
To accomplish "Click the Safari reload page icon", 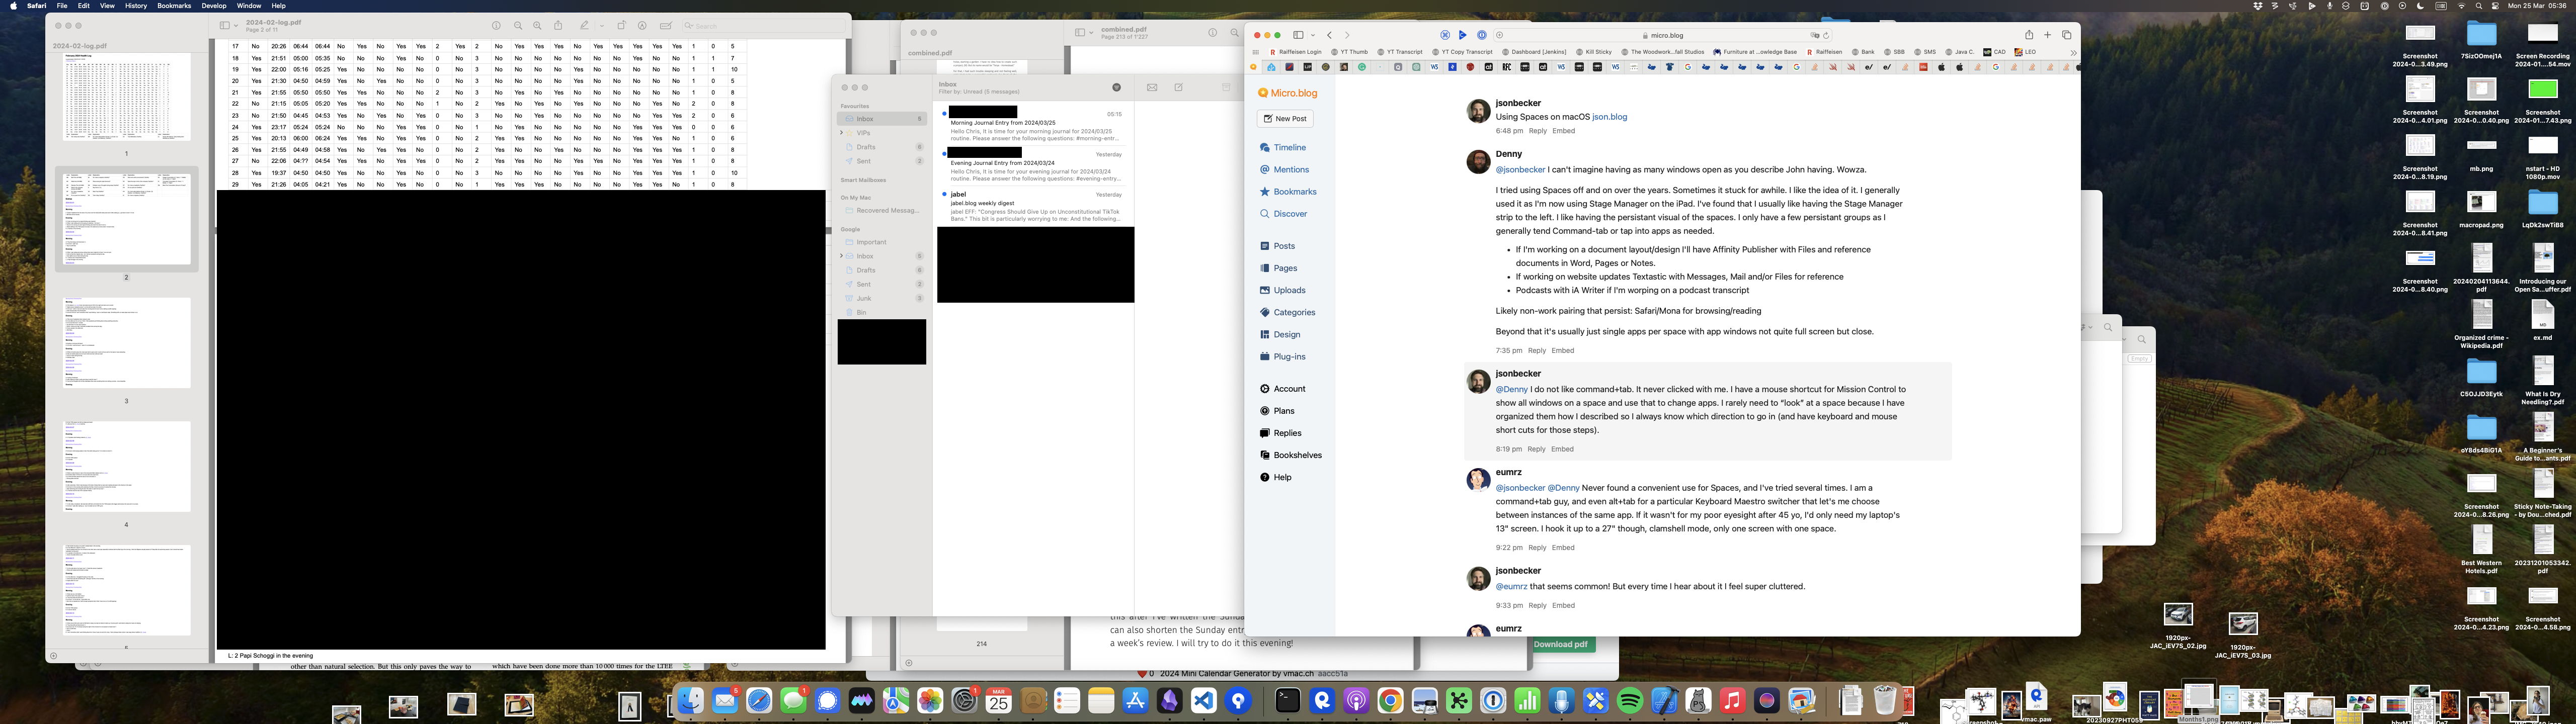I will pyautogui.click(x=1826, y=35).
